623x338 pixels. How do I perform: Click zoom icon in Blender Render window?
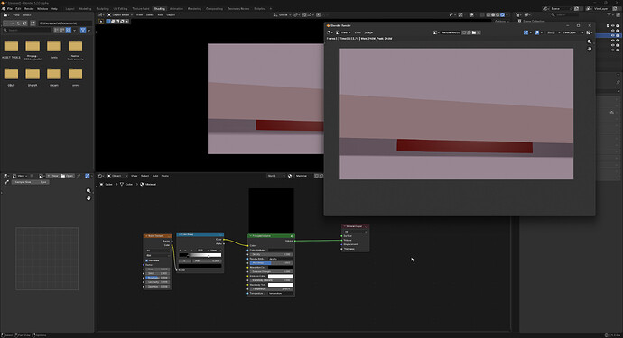[590, 41]
